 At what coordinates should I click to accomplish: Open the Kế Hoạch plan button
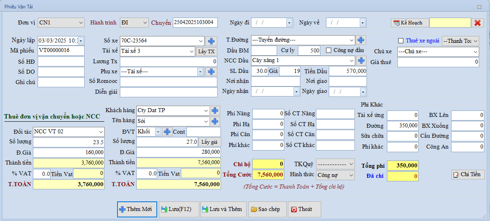click(410, 23)
